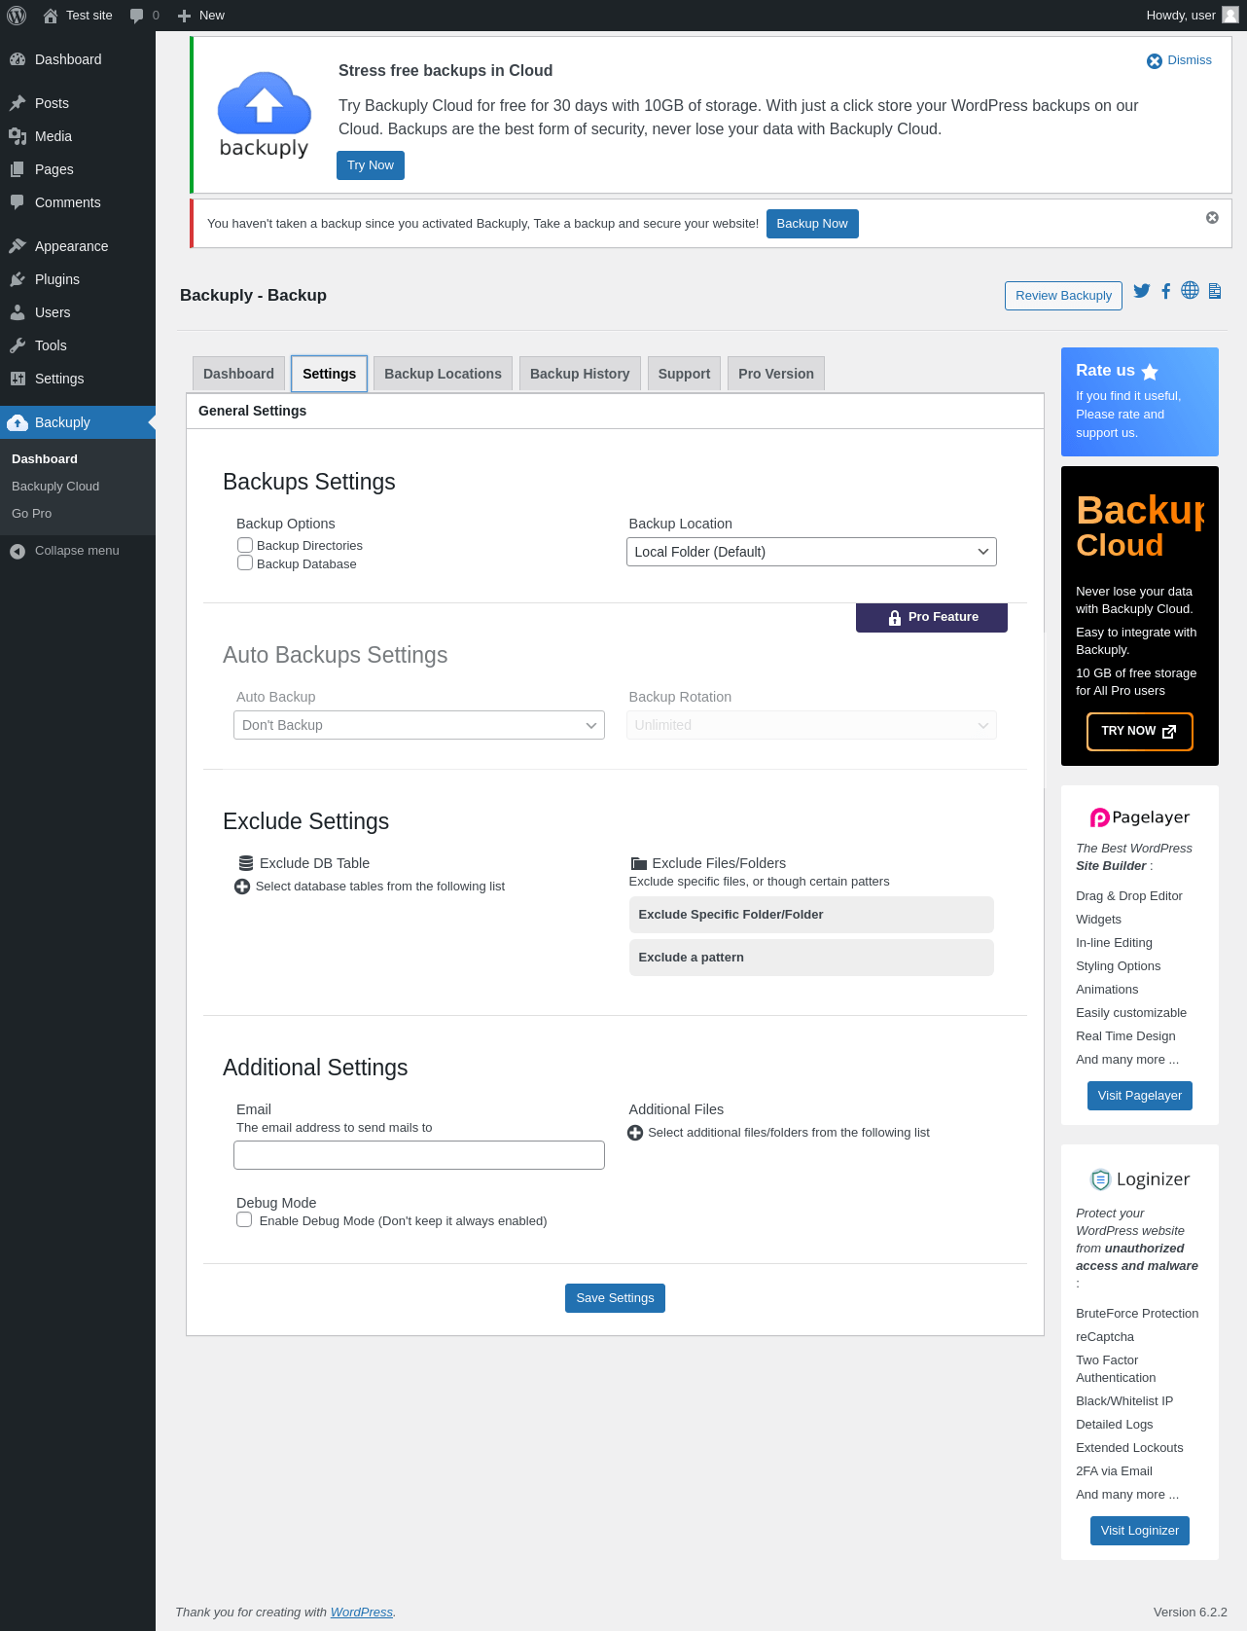This screenshot has width=1247, height=1631.
Task: Click the Visit Loginizer button
Action: tap(1139, 1531)
